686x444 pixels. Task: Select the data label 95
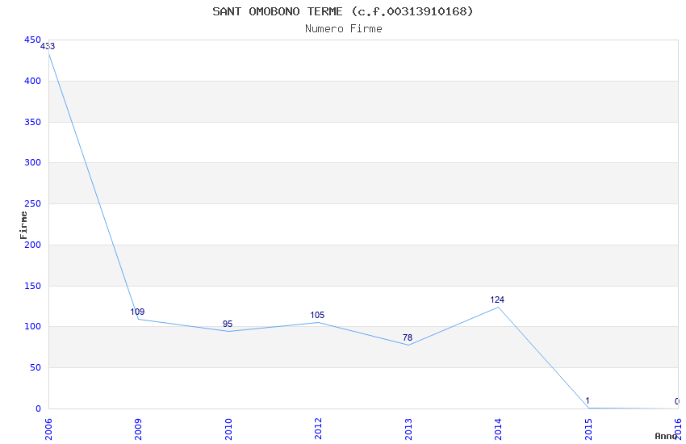tap(228, 324)
